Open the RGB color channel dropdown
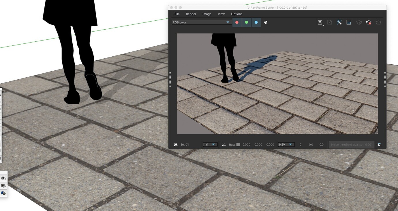 coord(201,22)
